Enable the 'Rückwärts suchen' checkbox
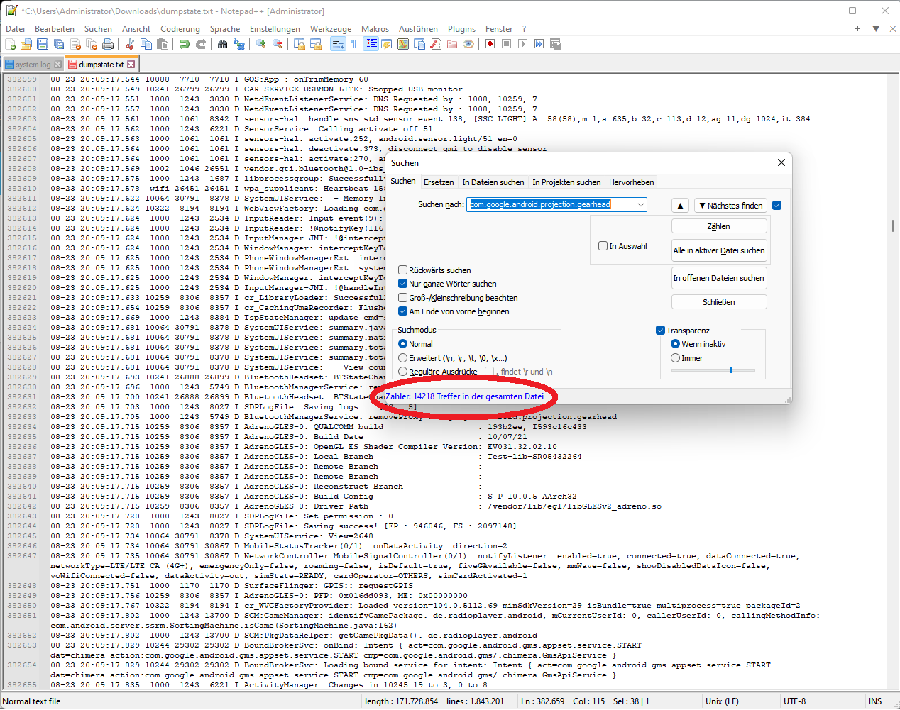The width and height of the screenshot is (900, 710). [403, 270]
